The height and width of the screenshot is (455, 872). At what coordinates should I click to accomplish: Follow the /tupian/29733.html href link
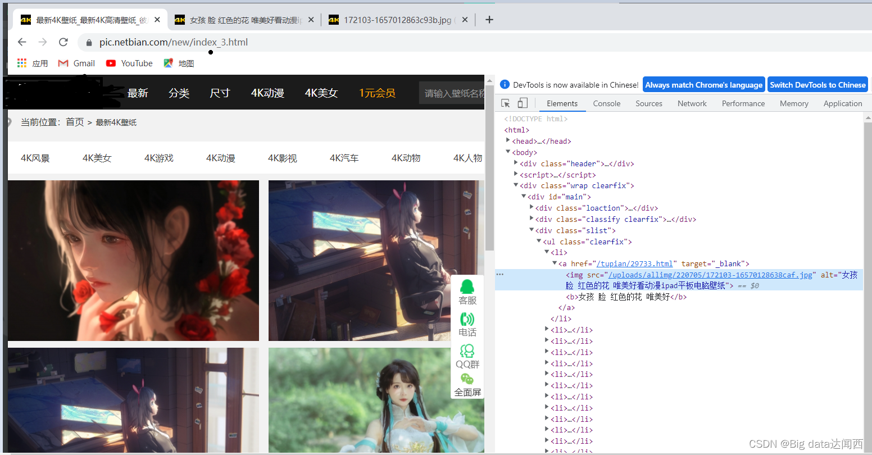[x=634, y=263]
